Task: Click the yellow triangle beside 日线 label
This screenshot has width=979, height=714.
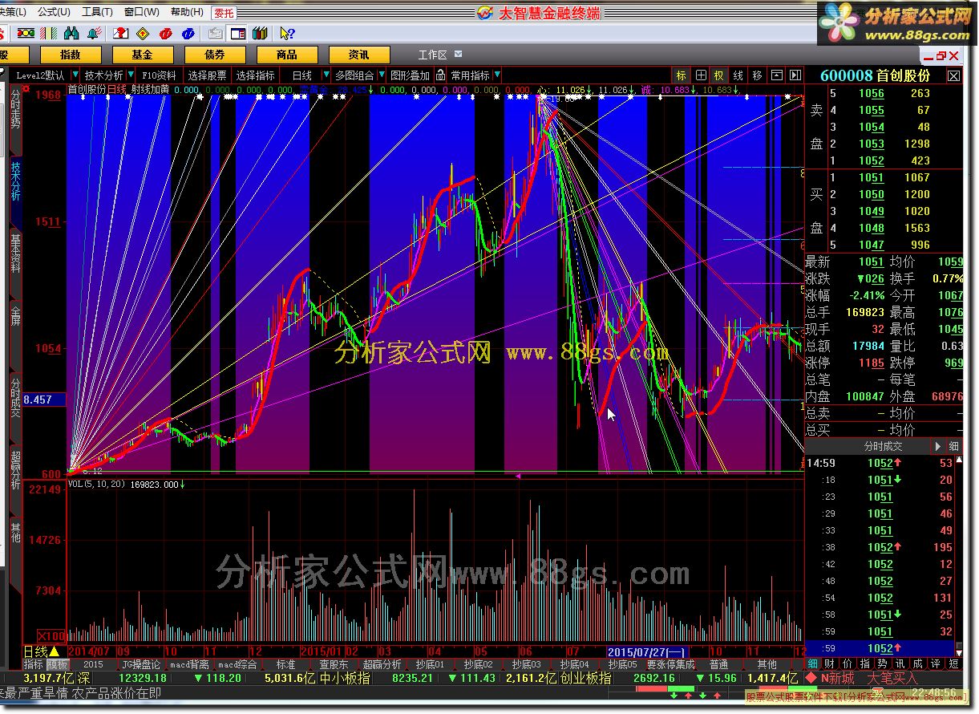Action: [54, 651]
